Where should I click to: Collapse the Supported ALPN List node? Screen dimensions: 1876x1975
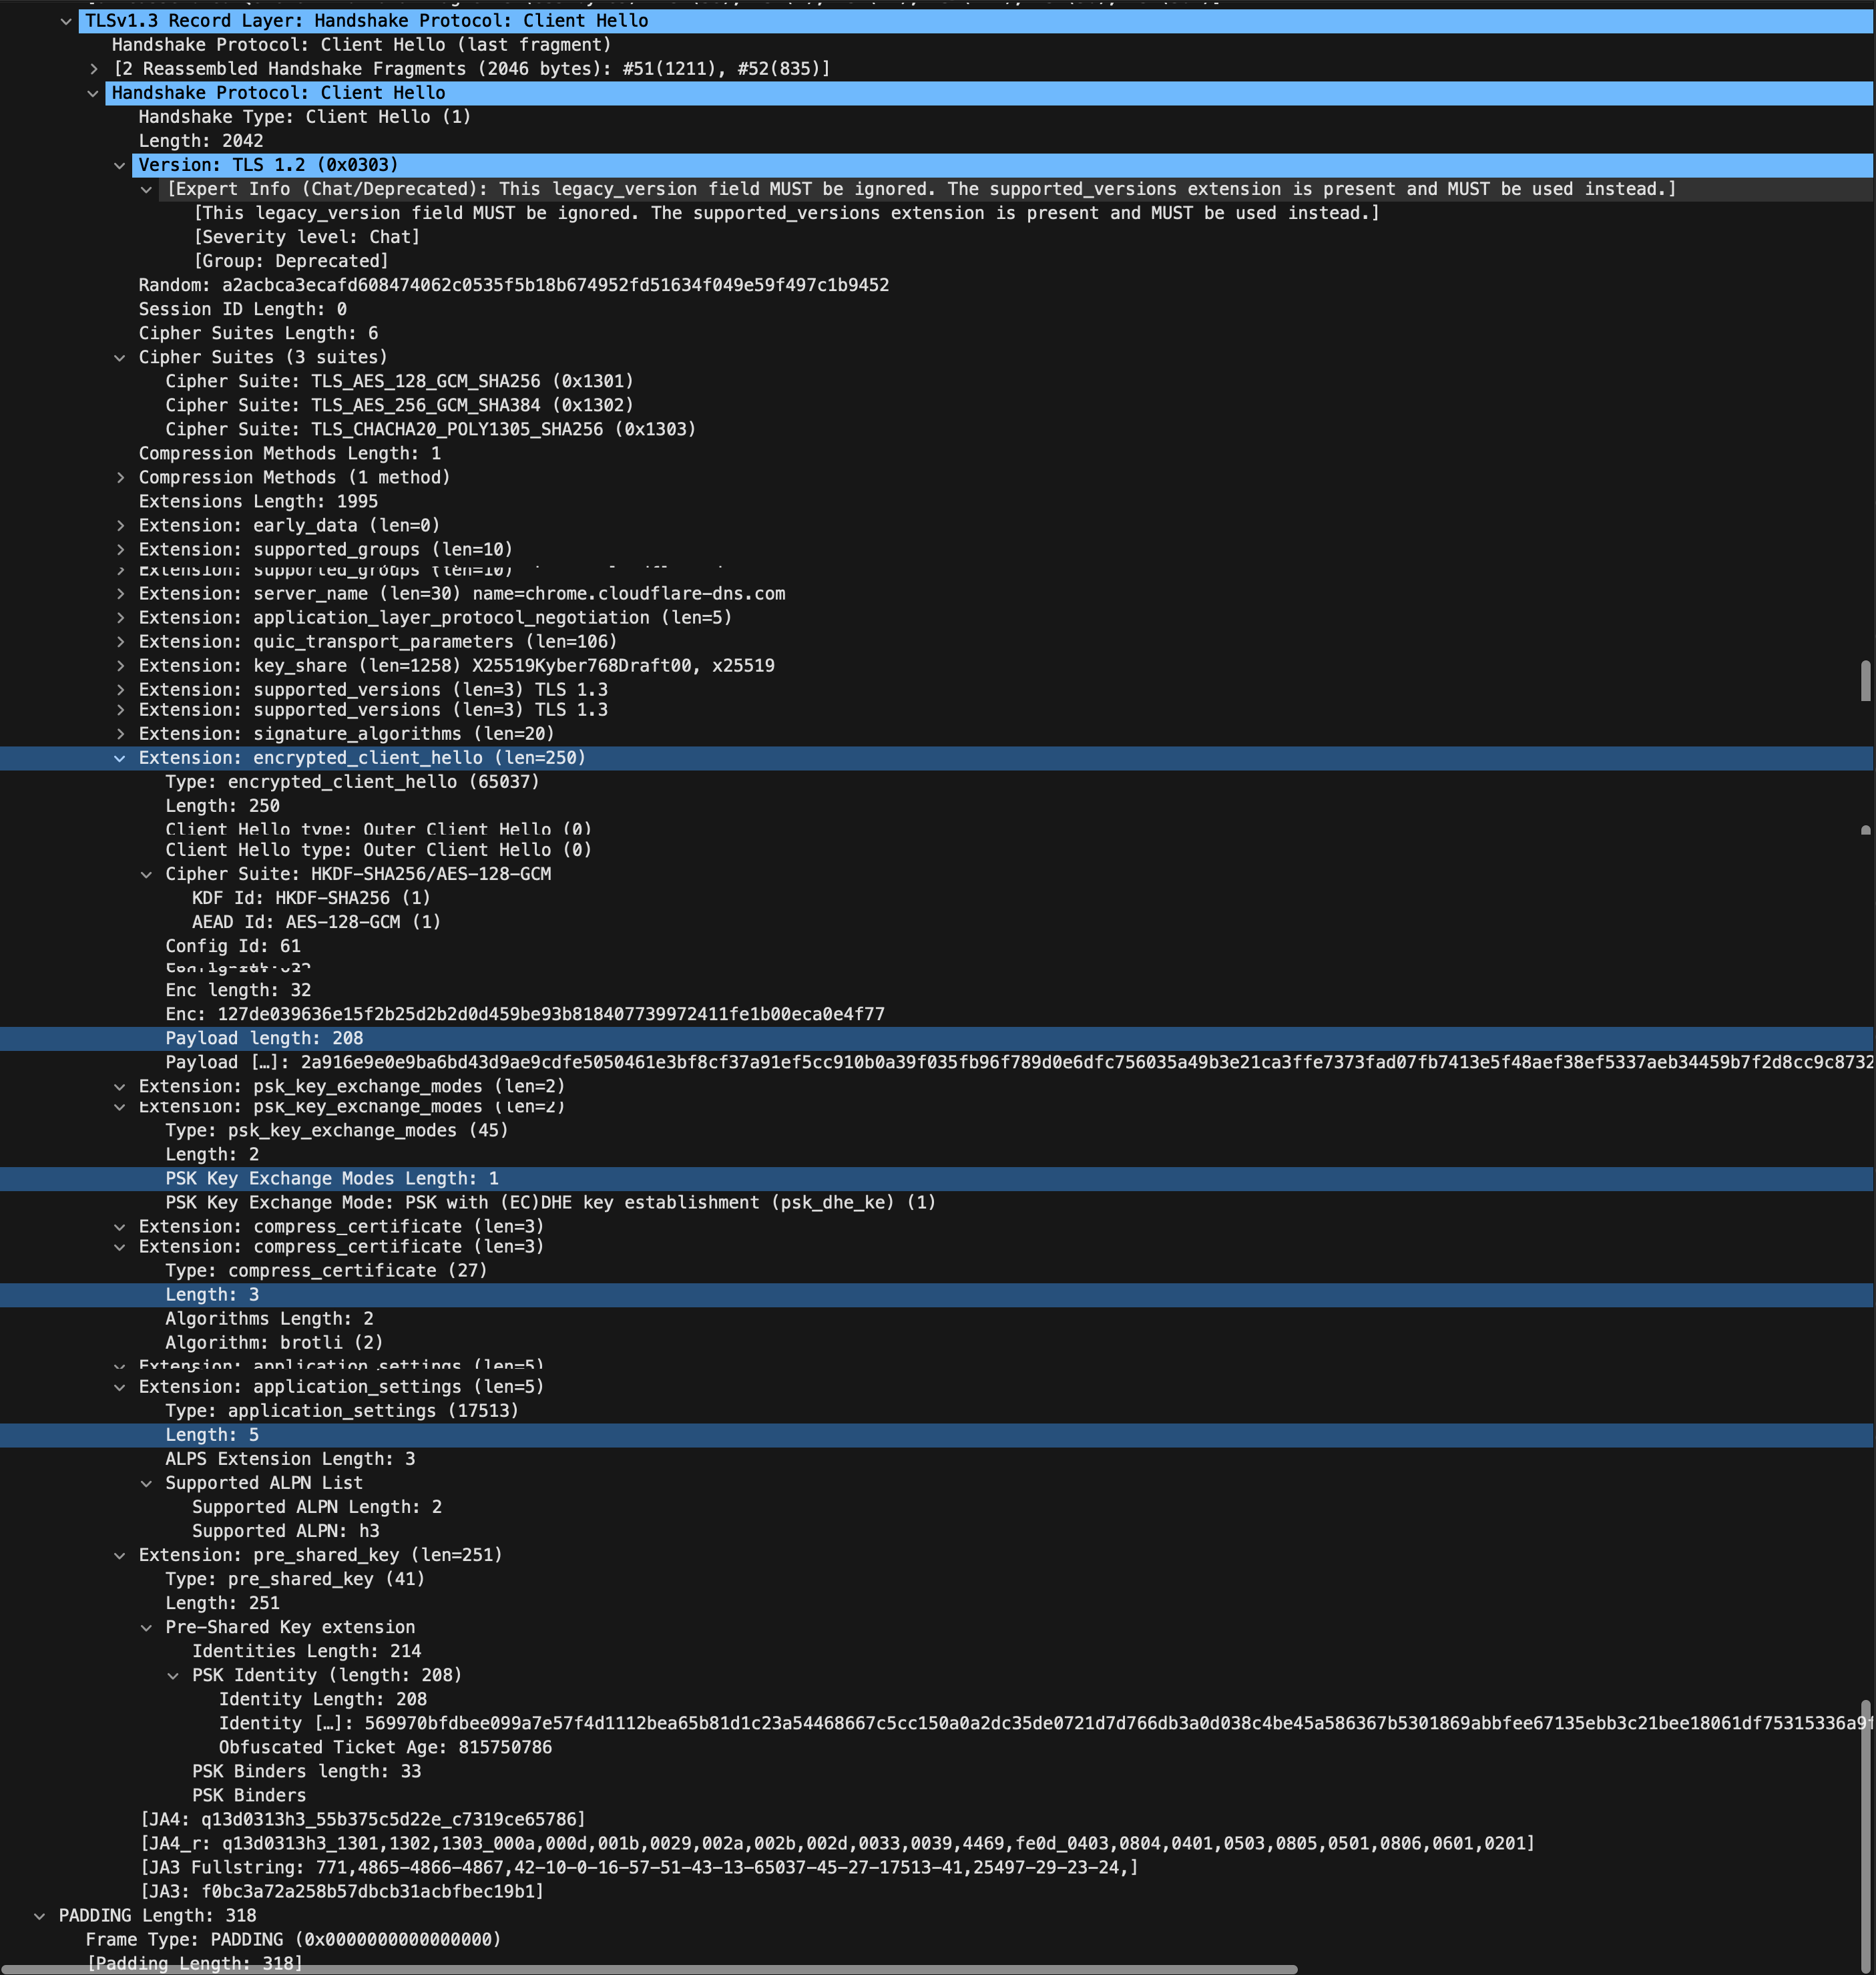(x=147, y=1483)
